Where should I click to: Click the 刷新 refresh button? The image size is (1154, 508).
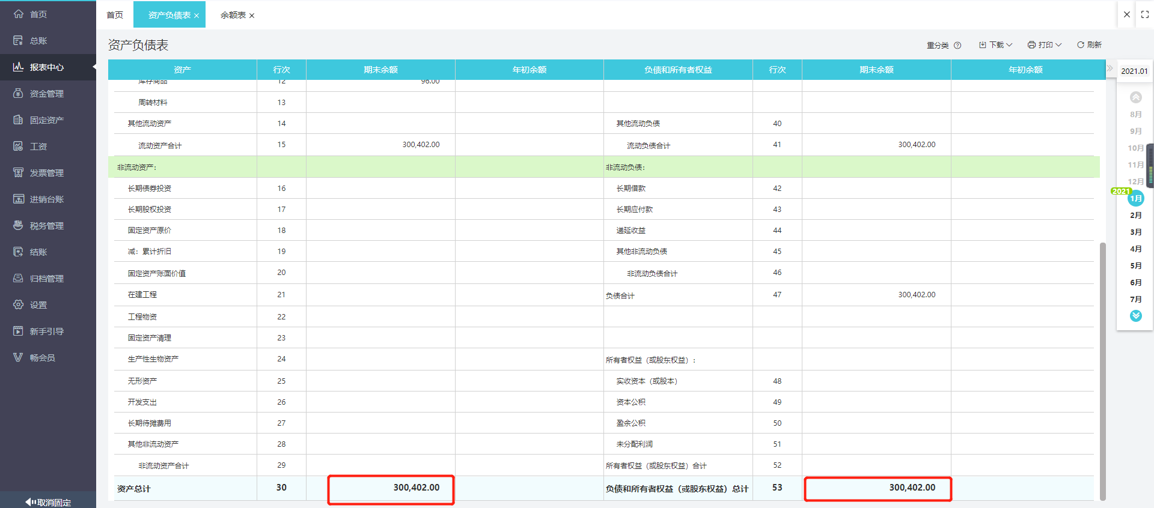tap(1089, 45)
